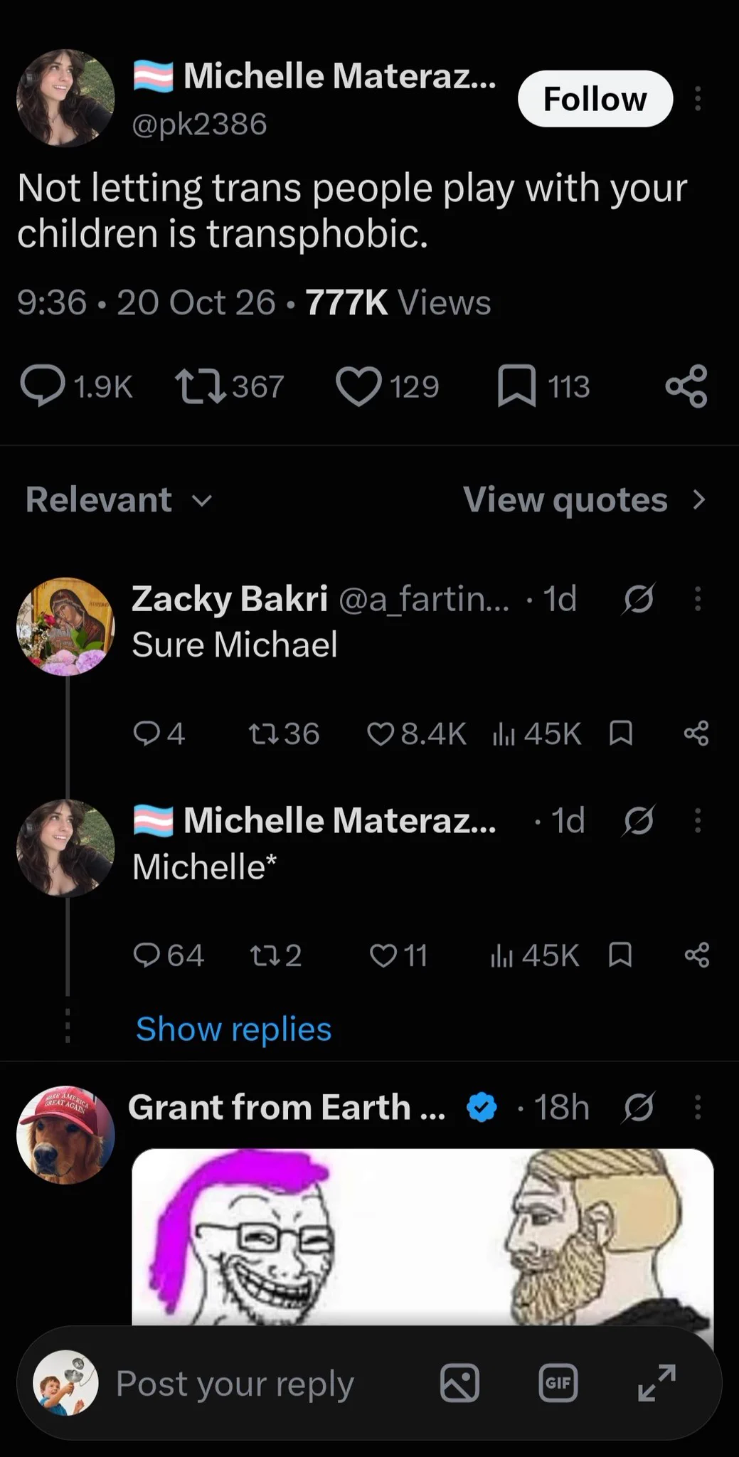Open the meme image in Grant's reply
Screen dimensions: 739x1457
(422, 1236)
